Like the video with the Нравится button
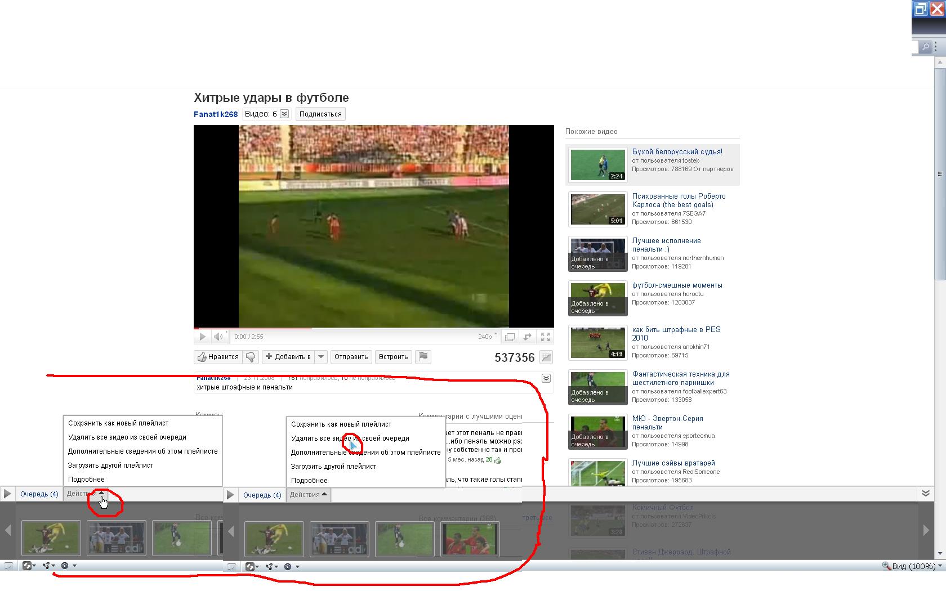 click(218, 357)
